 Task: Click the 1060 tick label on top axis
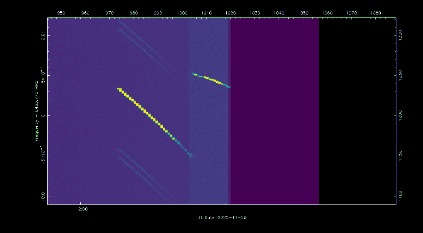327,13
